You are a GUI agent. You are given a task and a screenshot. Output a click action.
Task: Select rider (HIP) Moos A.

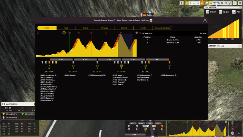coord(70,75)
